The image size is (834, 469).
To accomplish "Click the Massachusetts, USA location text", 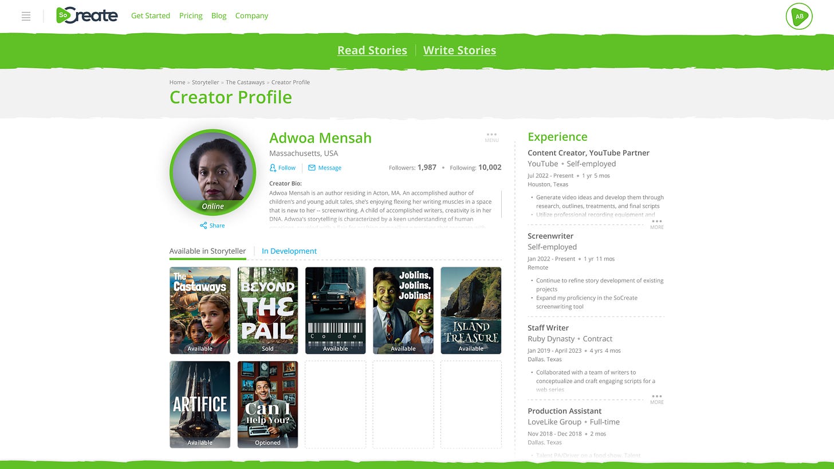I will (304, 153).
